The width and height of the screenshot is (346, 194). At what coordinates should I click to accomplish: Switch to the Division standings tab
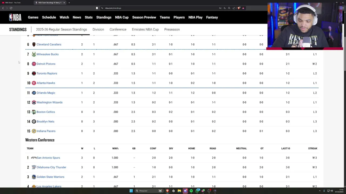tap(98, 29)
